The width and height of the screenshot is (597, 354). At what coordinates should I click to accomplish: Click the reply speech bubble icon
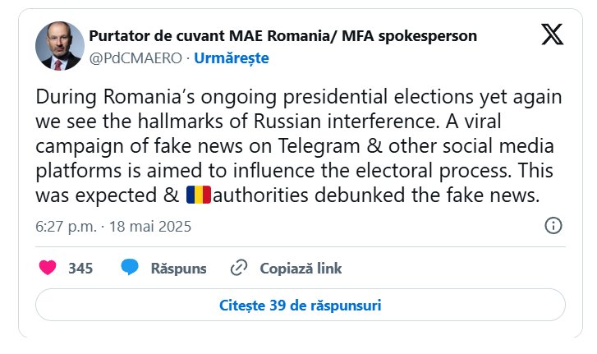130,268
